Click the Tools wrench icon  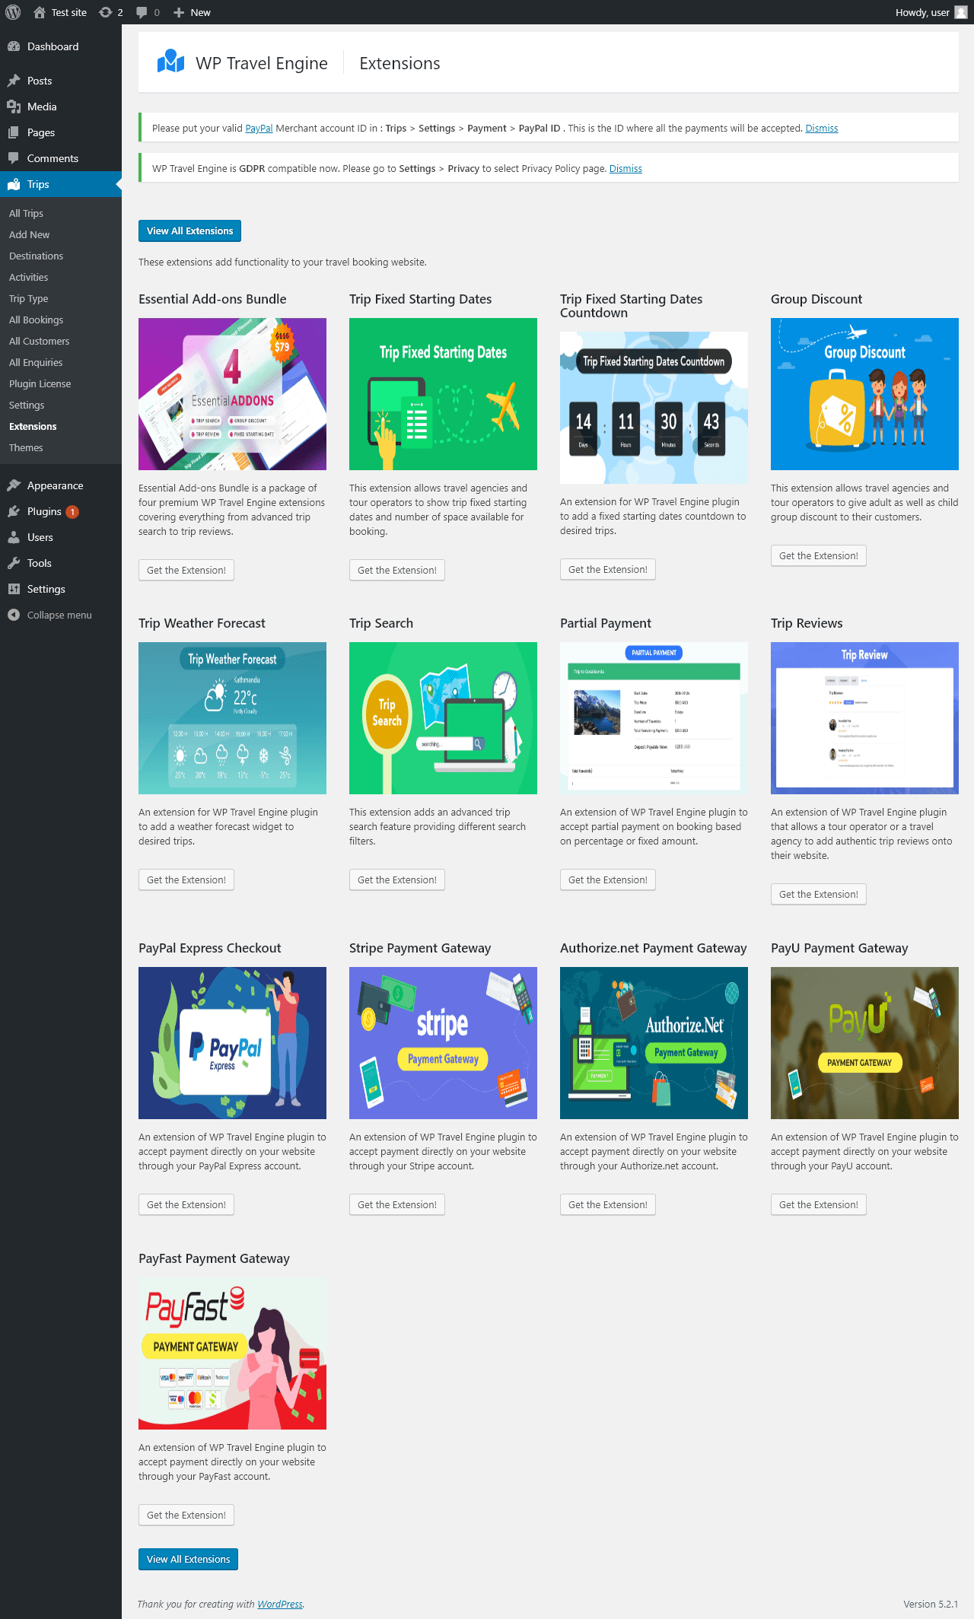tap(14, 563)
